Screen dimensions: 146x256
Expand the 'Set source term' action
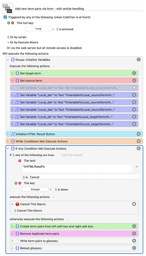[12, 80]
